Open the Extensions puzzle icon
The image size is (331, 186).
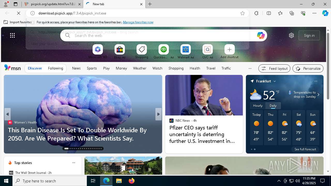[256, 13]
